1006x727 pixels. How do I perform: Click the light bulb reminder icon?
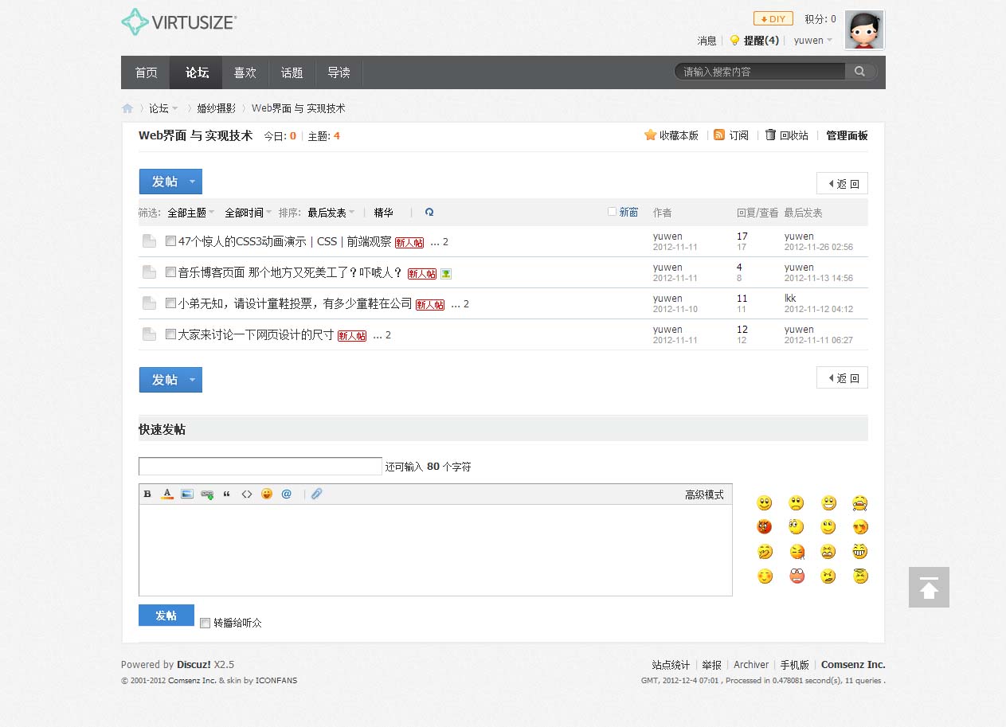(x=734, y=40)
